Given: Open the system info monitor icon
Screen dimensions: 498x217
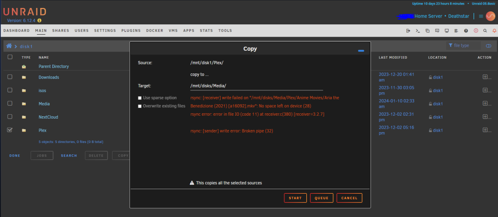Looking at the screenshot, I should click(x=447, y=31).
